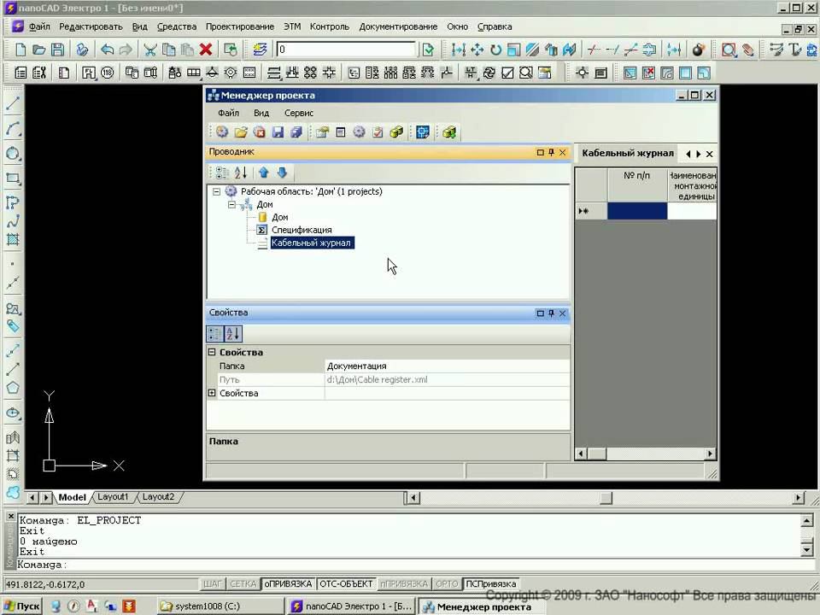Select the Arc tool in left toolbar
820x615 pixels.
pyautogui.click(x=13, y=129)
